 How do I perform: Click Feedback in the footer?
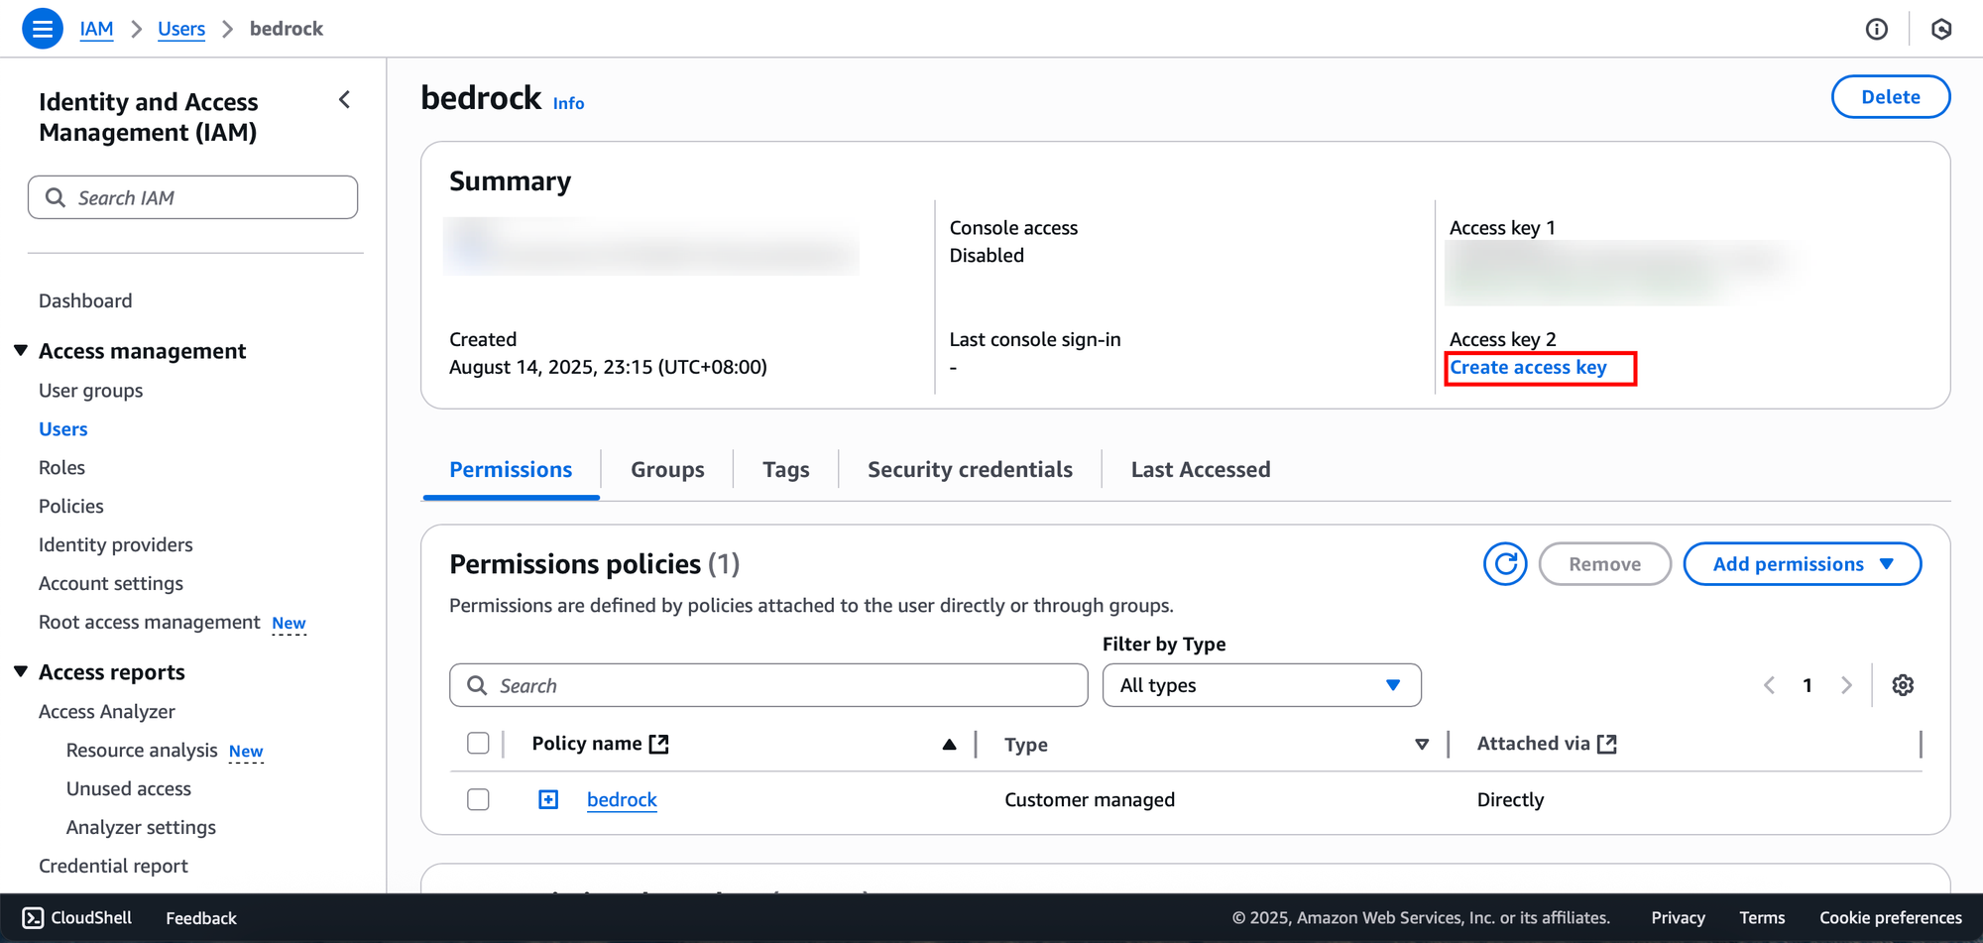[x=201, y=917]
